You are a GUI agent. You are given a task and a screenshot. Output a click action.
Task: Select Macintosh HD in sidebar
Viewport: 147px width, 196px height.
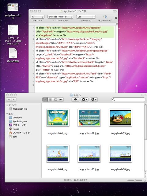tap(18, 109)
